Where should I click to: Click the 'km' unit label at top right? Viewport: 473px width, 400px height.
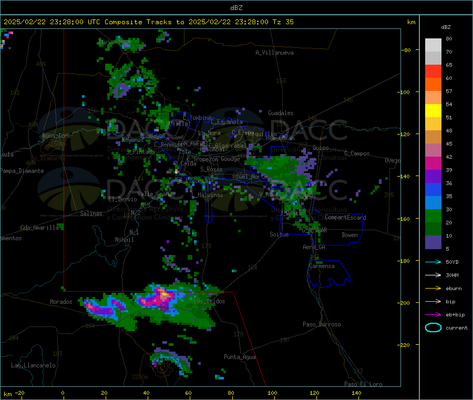coord(411,22)
